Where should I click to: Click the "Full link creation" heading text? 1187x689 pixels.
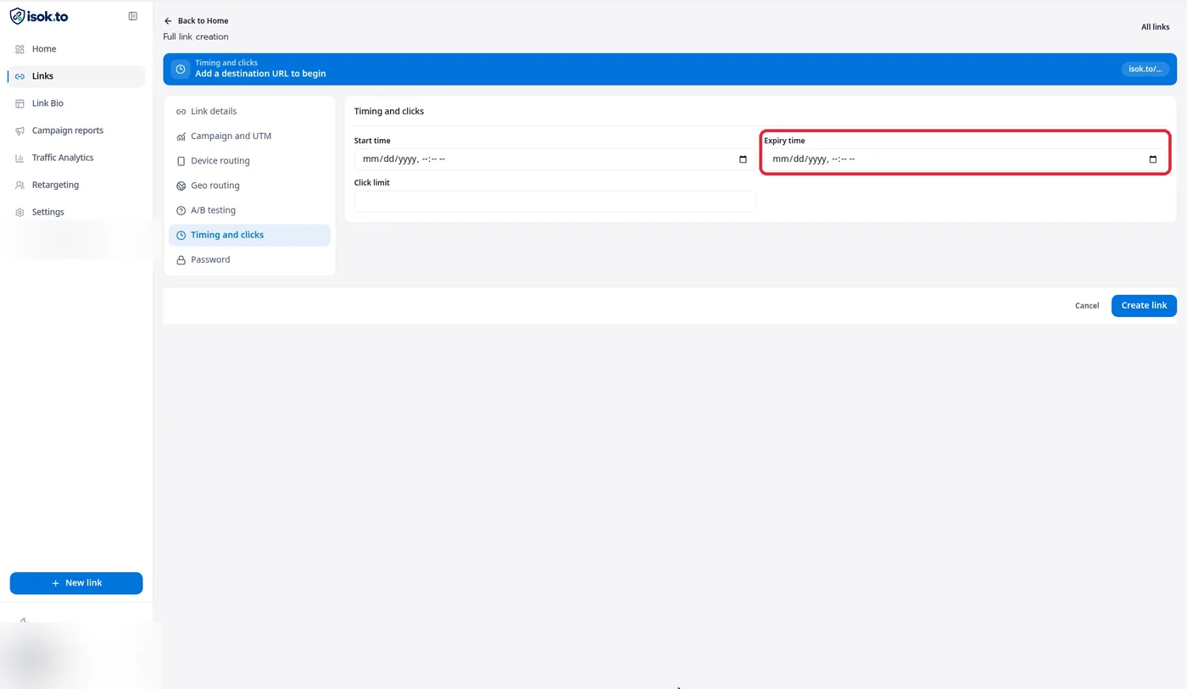pyautogui.click(x=196, y=37)
